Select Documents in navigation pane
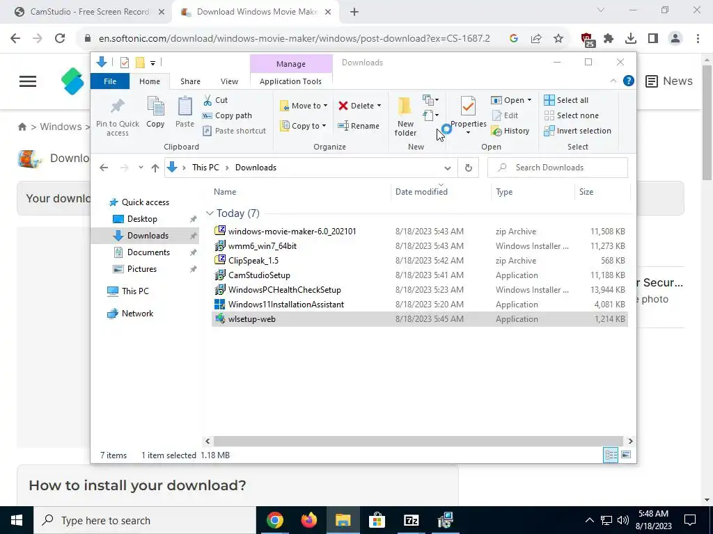 tap(148, 252)
